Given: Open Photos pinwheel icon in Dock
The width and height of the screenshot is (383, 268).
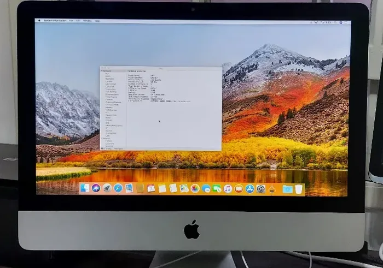Looking at the screenshot, I should (x=195, y=188).
